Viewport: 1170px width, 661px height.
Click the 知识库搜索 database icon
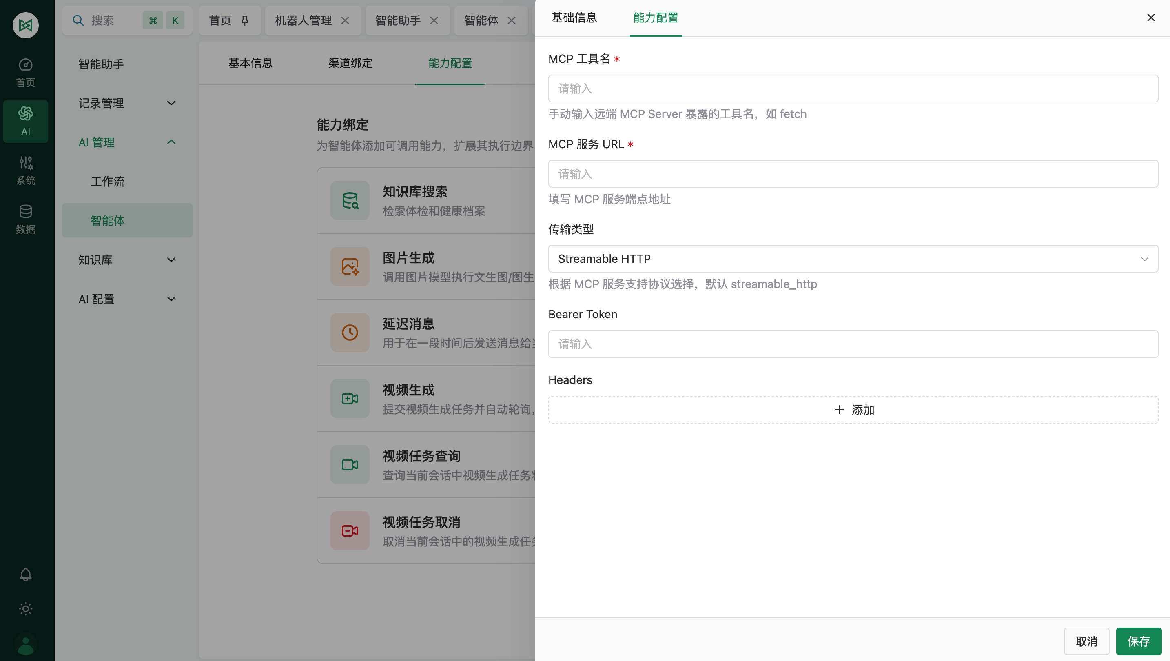point(349,200)
